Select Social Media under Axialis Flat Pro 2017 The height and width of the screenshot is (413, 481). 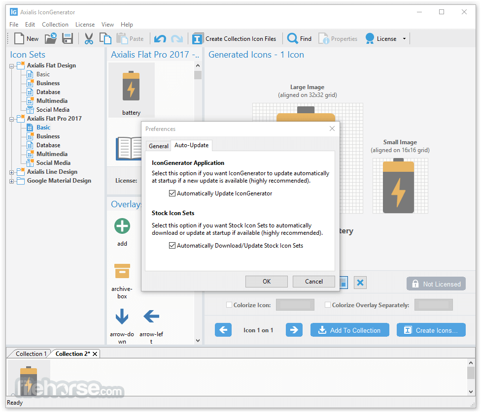click(53, 163)
